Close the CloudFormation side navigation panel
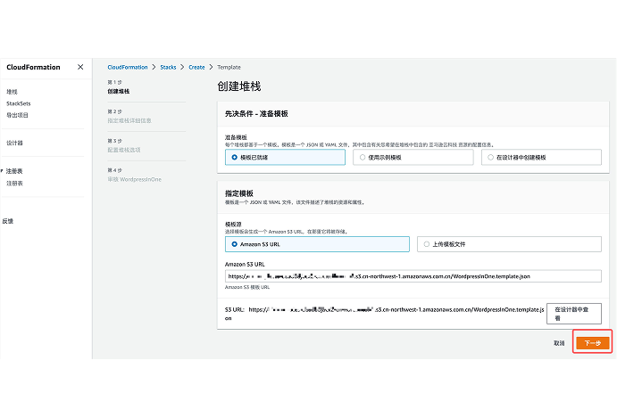Image resolution: width=617 pixels, height=418 pixels. click(80, 67)
